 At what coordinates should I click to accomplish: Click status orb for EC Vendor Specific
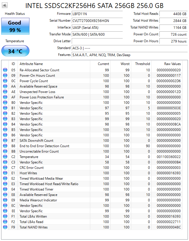[x=5, y=206]
